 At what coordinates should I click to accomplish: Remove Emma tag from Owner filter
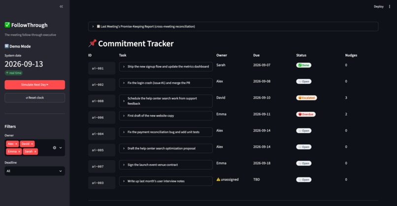pyautogui.click(x=19, y=151)
